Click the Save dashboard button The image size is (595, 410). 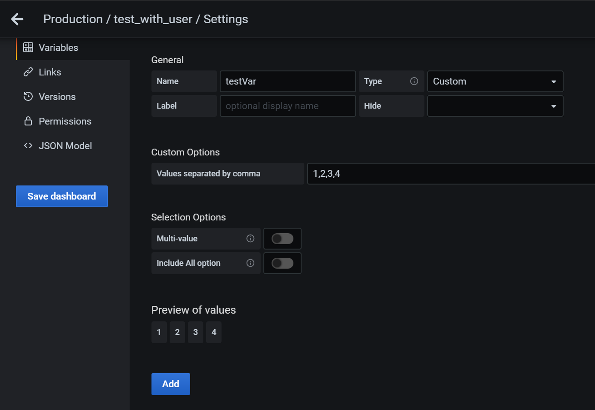61,196
